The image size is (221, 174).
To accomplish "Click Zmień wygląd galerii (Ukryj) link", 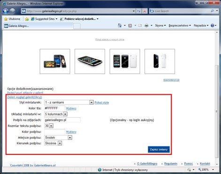I will click(24, 97).
